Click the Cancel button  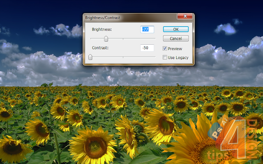[176, 39]
